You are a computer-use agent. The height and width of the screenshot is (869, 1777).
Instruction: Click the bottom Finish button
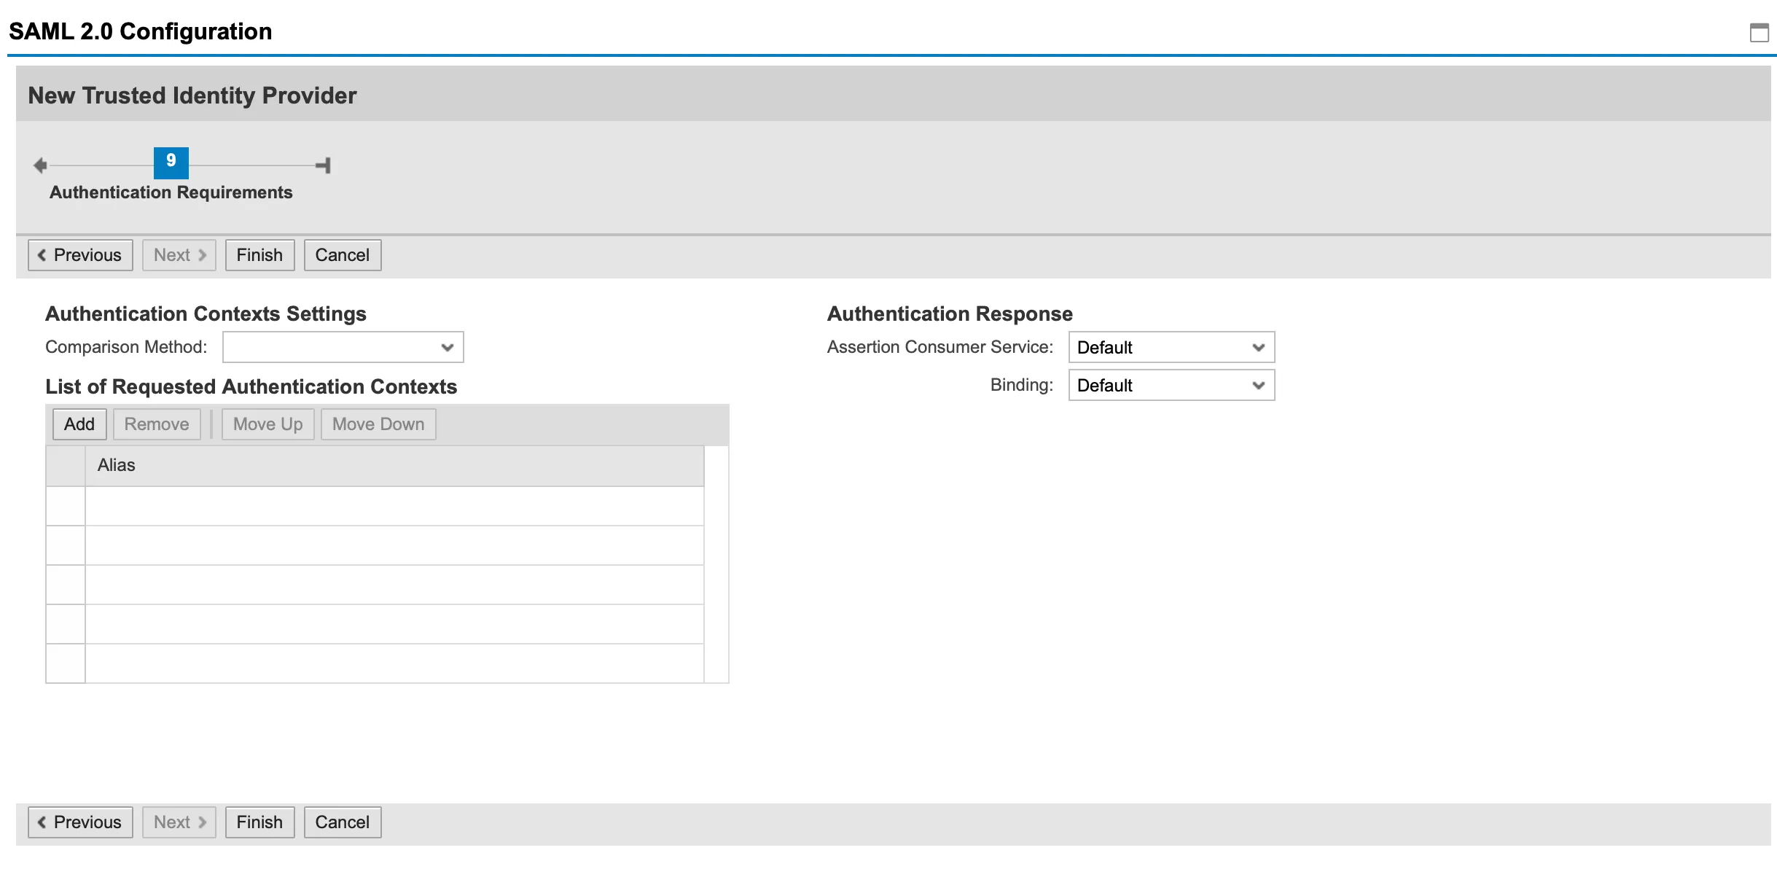(x=259, y=822)
